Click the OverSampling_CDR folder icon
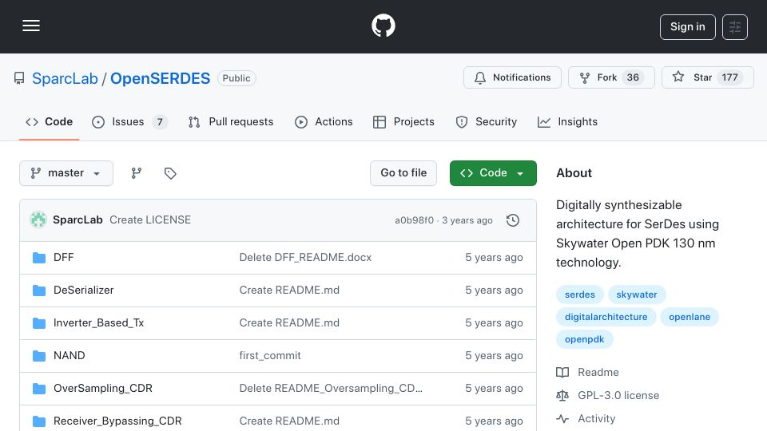 pyautogui.click(x=39, y=389)
